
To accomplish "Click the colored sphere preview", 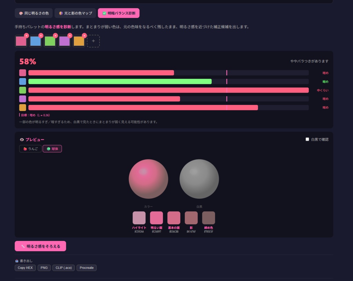I will coord(148,179).
